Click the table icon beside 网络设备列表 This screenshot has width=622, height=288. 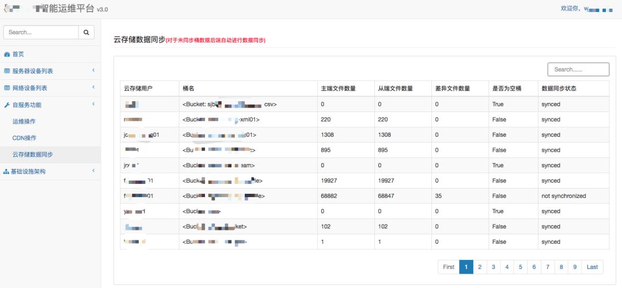click(7, 88)
